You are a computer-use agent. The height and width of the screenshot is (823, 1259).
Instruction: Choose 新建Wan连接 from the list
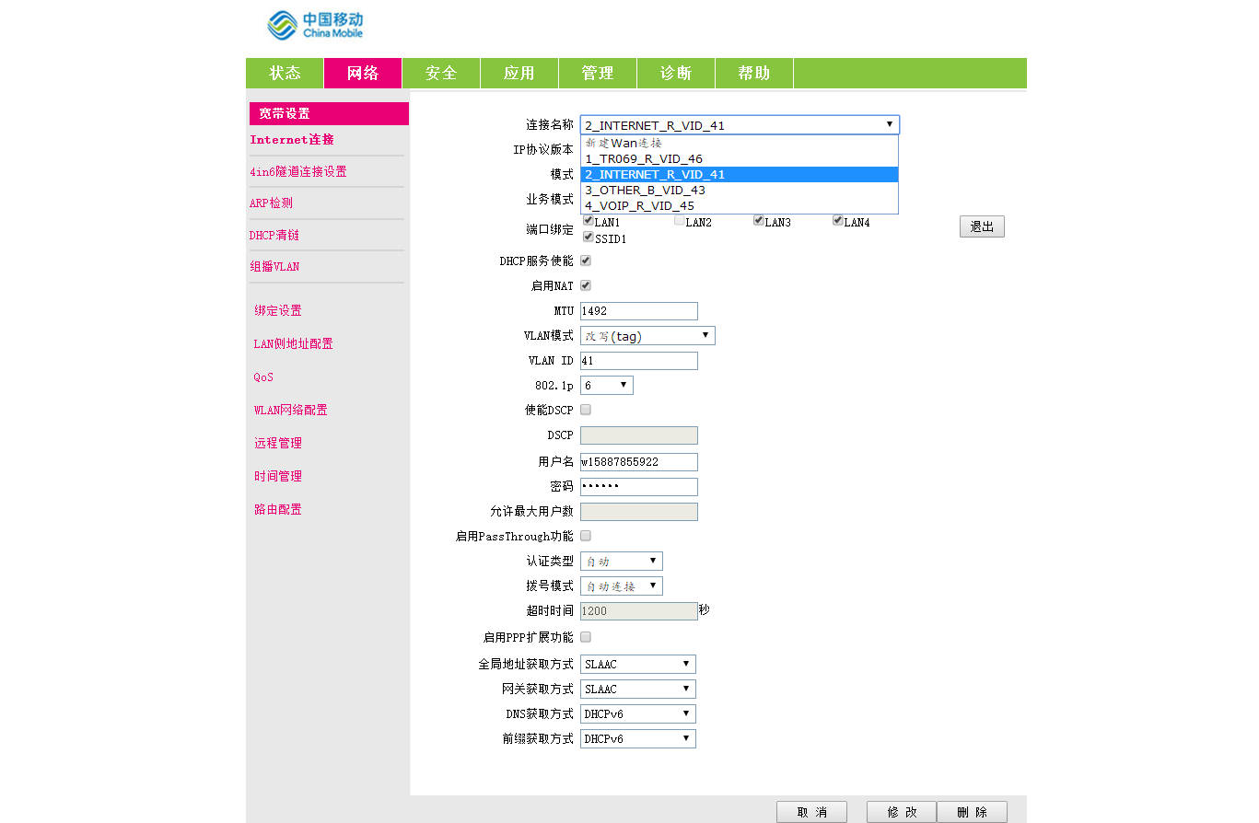[740, 144]
